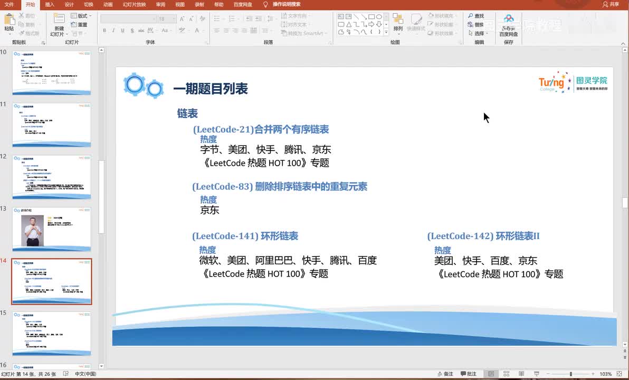Click the language indicator 中文(中国)
This screenshot has height=380, width=629.
pos(85,374)
